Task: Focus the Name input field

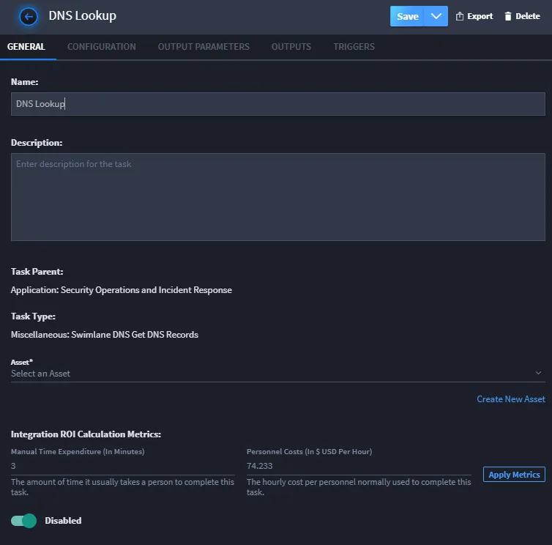Action: tap(277, 104)
